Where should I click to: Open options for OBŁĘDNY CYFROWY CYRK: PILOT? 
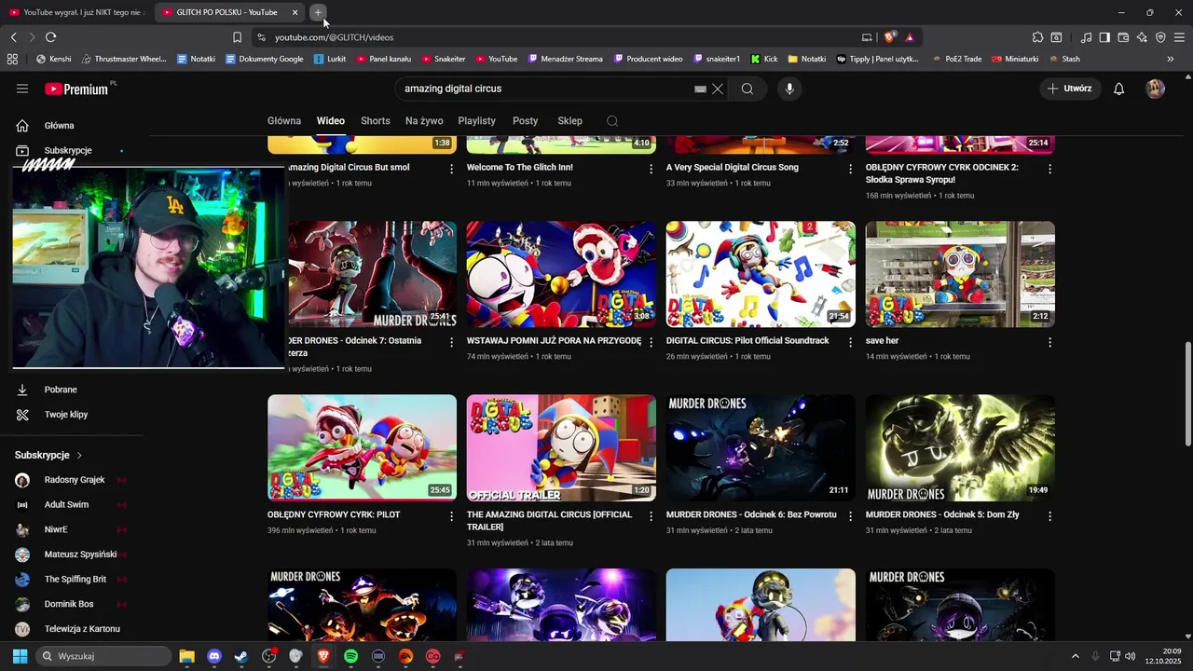coord(451,515)
